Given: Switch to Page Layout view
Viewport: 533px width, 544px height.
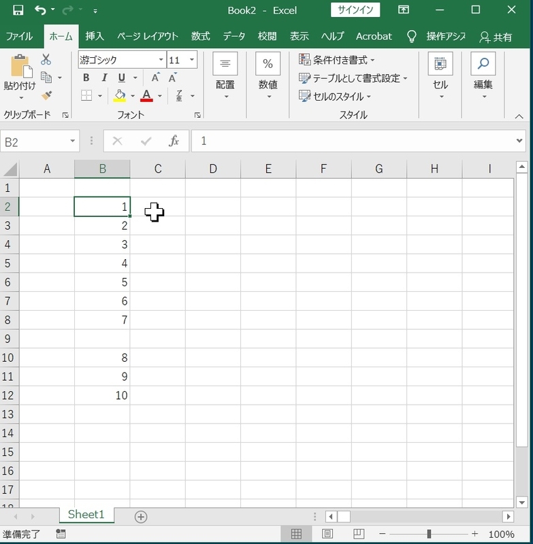Looking at the screenshot, I should (x=327, y=534).
